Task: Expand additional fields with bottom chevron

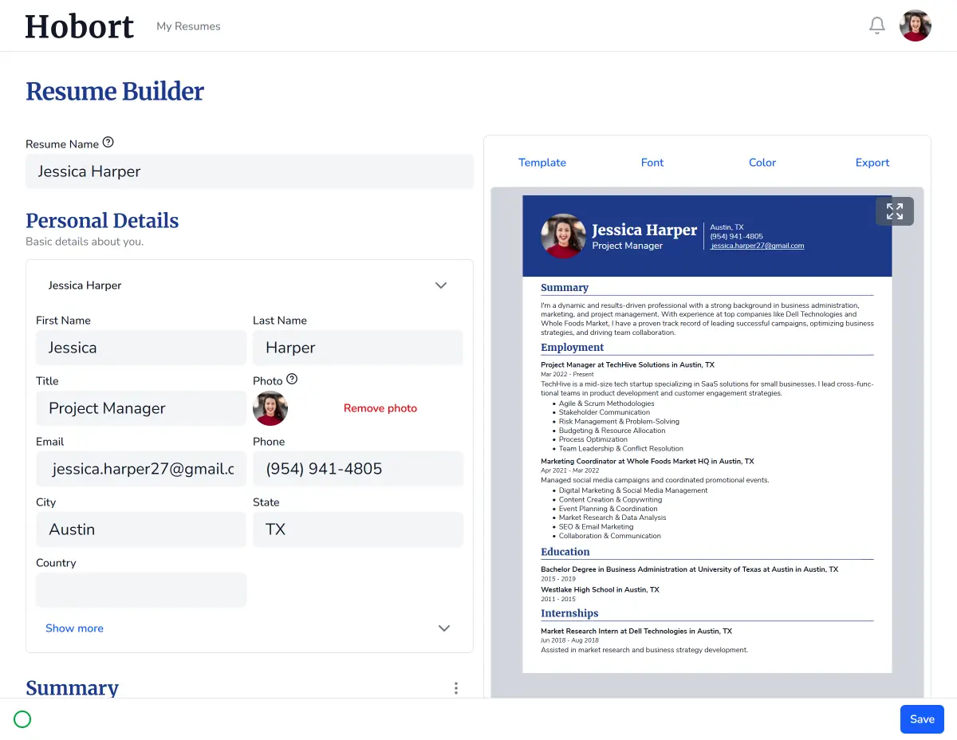Action: point(444,628)
